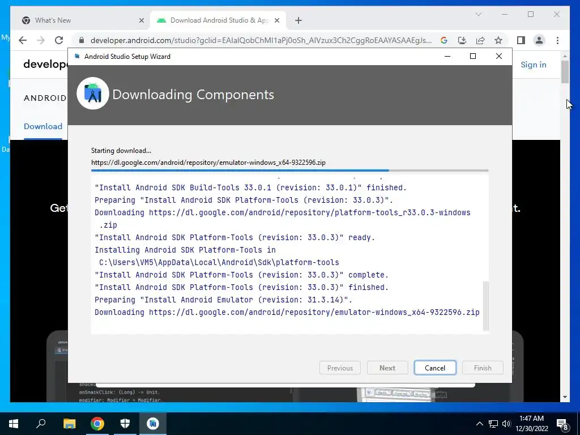This screenshot has width=580, height=435.
Task: Minimize the Android Studio Setup Wizard
Action: coord(447,56)
